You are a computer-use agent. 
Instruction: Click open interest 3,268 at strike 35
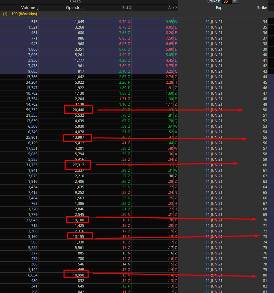[79, 27]
